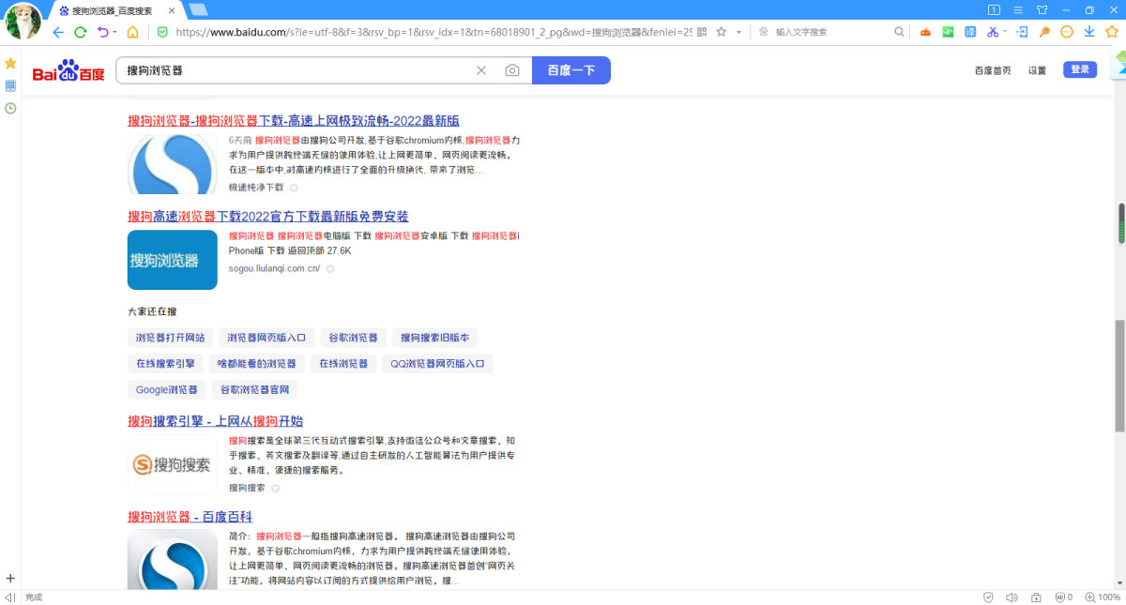The height and width of the screenshot is (605, 1126).
Task: Click the orange chat bubble icon
Action: 1067,32
